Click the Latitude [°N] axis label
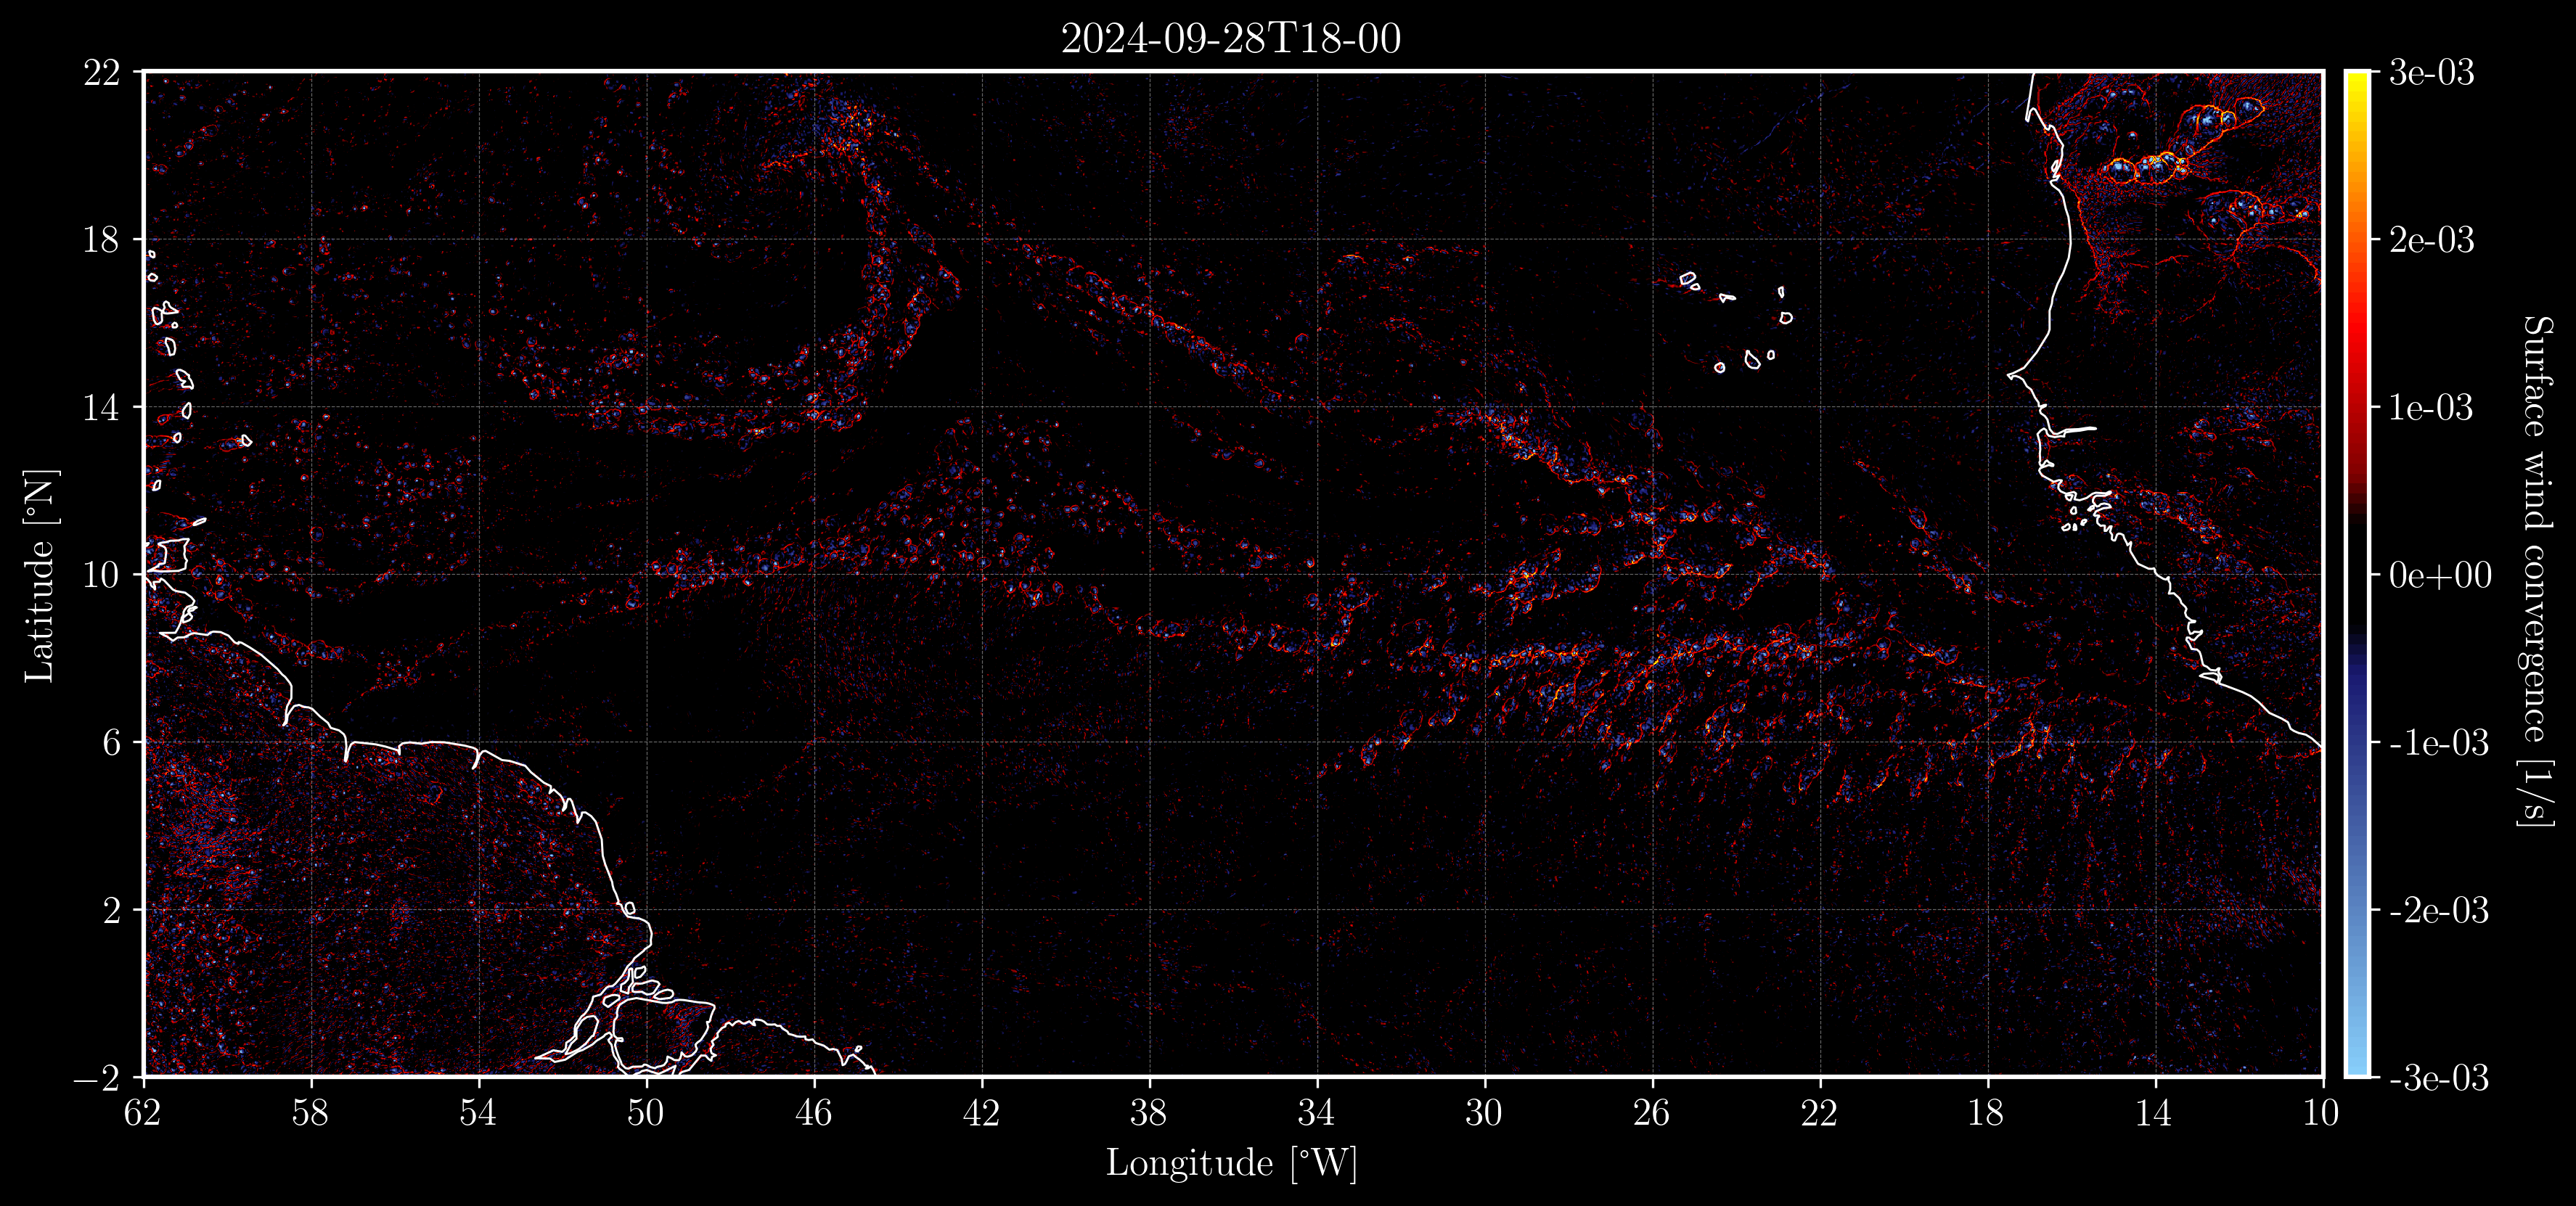Viewport: 2576px width, 1206px height. pos(40,575)
